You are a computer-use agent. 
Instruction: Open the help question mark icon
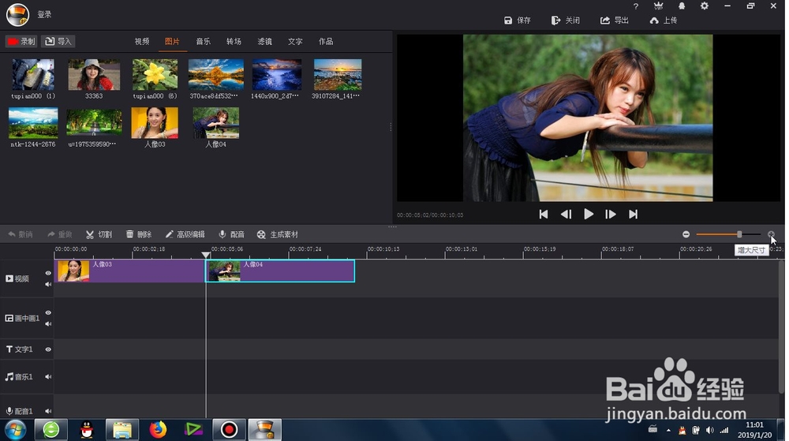635,6
